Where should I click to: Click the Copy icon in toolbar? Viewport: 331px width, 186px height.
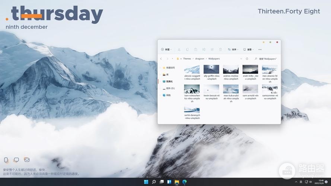[187, 49]
